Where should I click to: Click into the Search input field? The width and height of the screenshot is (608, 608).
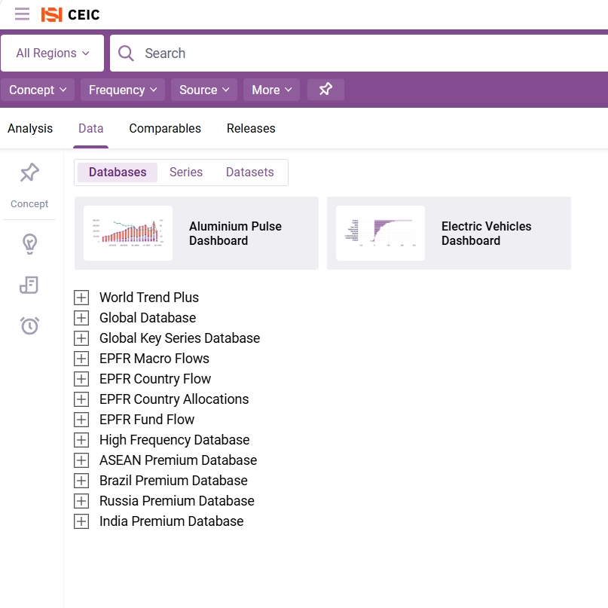point(362,53)
